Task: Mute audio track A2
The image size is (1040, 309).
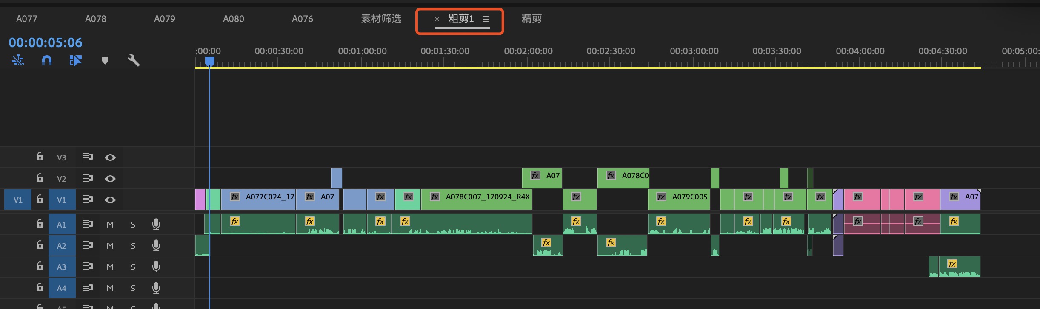Action: coord(110,246)
